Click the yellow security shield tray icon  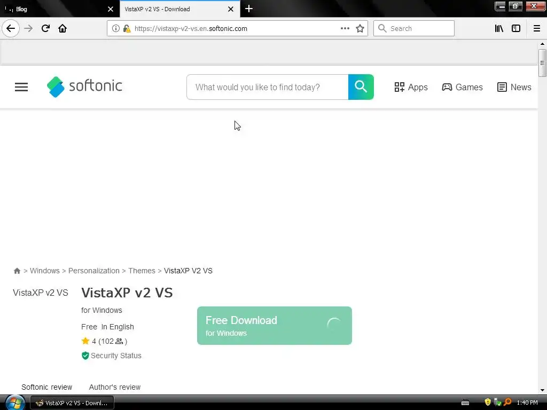(x=488, y=403)
